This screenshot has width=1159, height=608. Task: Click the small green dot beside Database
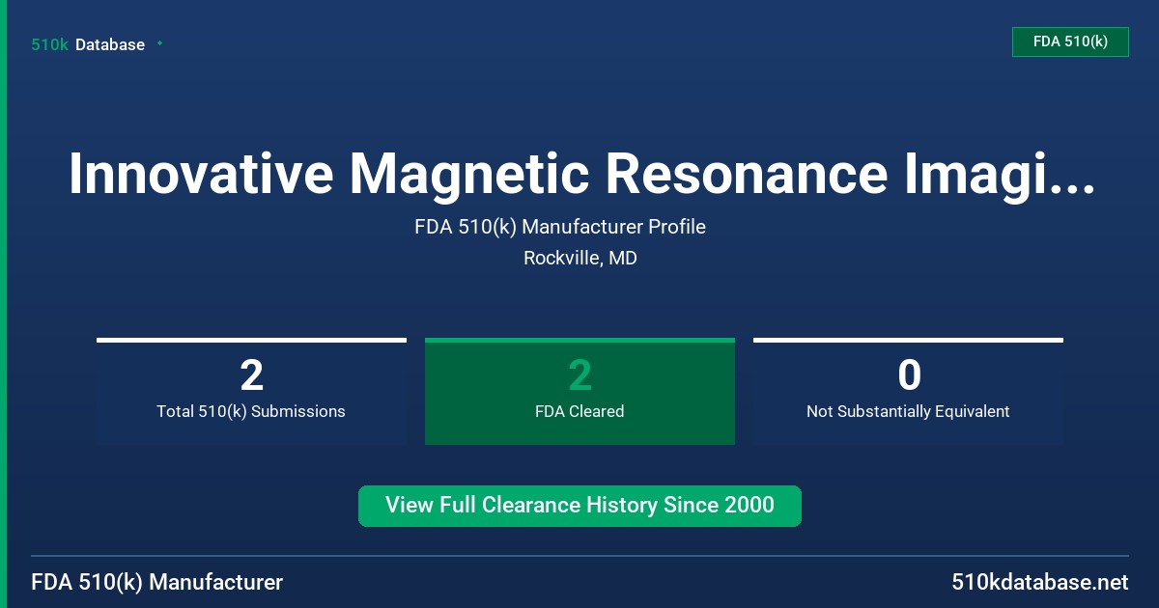point(159,43)
